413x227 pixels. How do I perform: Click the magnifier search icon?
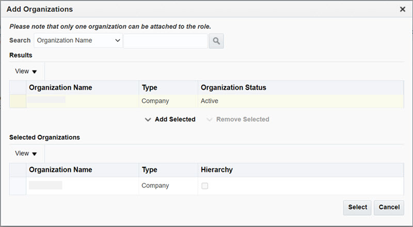pos(216,41)
